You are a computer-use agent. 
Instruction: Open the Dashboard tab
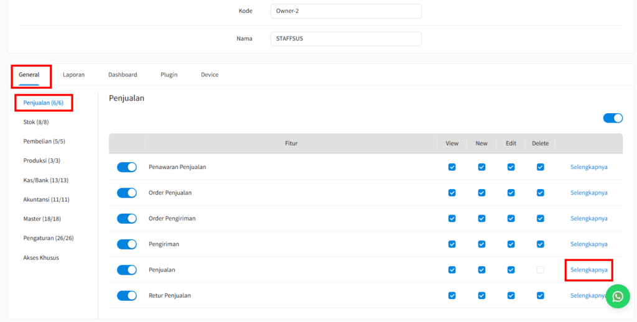[123, 75]
